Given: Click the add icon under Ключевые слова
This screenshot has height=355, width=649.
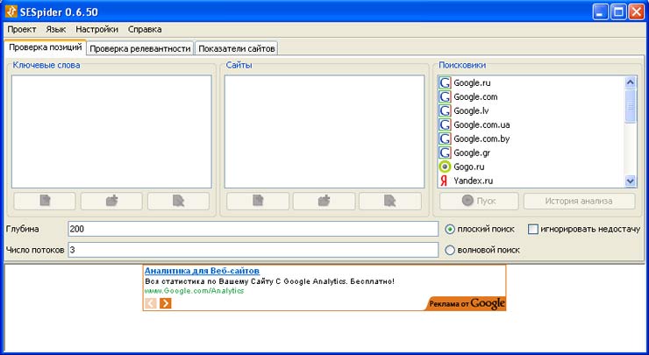Looking at the screenshot, I should pos(111,201).
